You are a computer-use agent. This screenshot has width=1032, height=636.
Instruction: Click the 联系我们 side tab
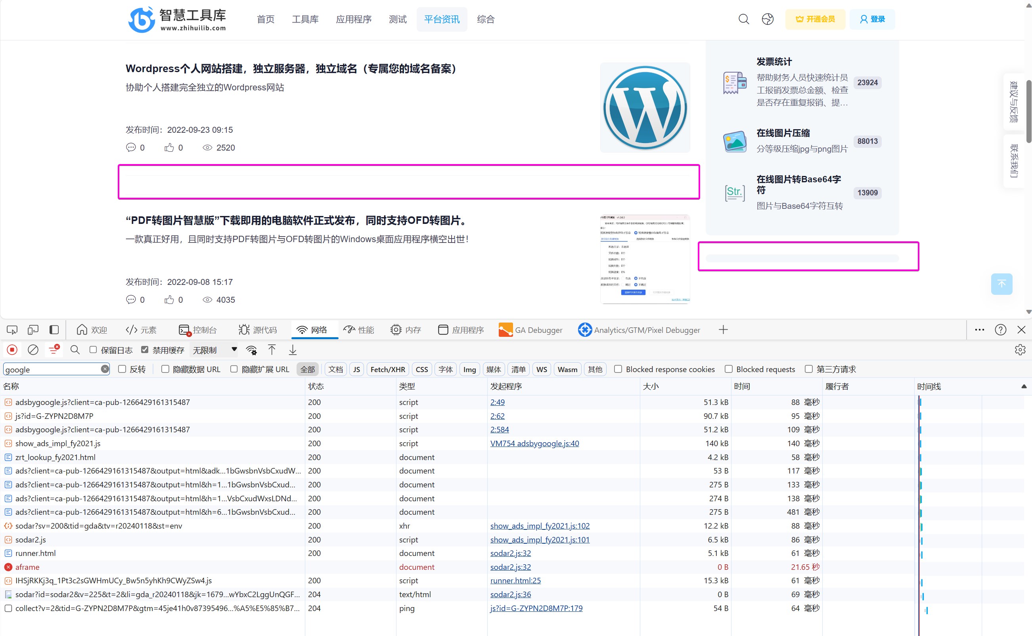point(1014,161)
